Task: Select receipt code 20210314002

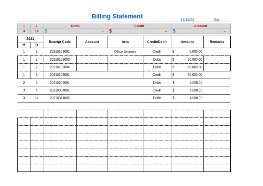Action: click(60, 98)
